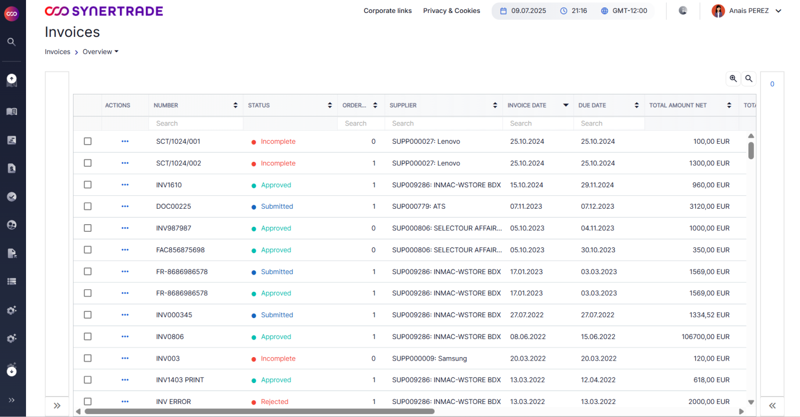Viewport: 800px width, 417px height.
Task: Collapse right side panel double arrow
Action: 772,406
